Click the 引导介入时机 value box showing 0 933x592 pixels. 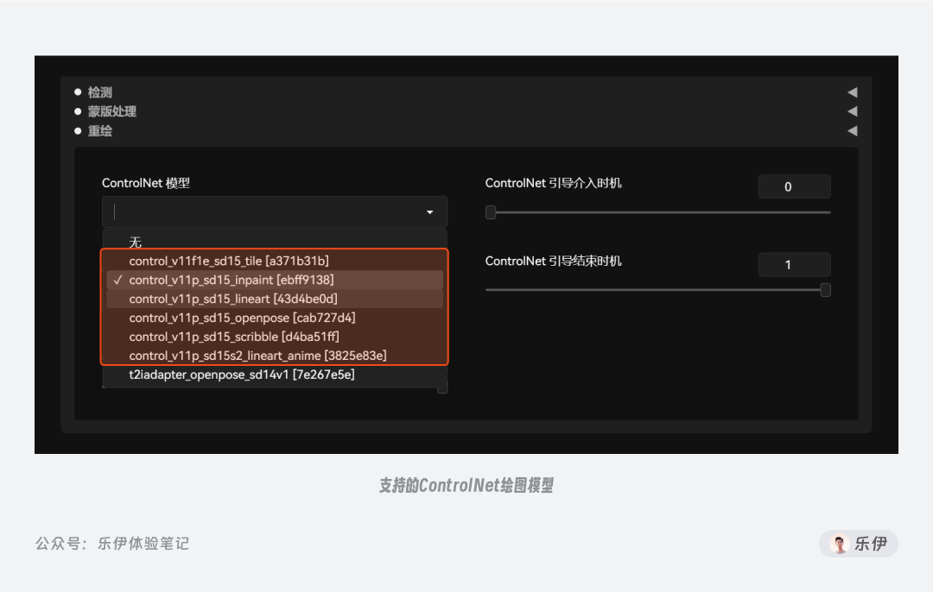tap(795, 186)
